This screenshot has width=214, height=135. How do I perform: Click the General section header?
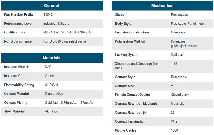[x=52, y=6]
